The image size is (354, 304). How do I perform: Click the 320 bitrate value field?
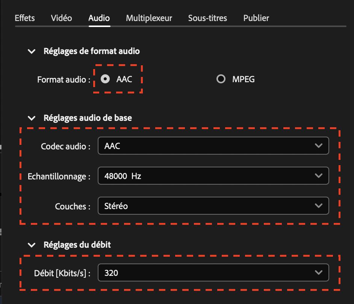113,272
